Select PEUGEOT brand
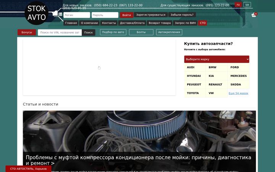 pos(194,84)
